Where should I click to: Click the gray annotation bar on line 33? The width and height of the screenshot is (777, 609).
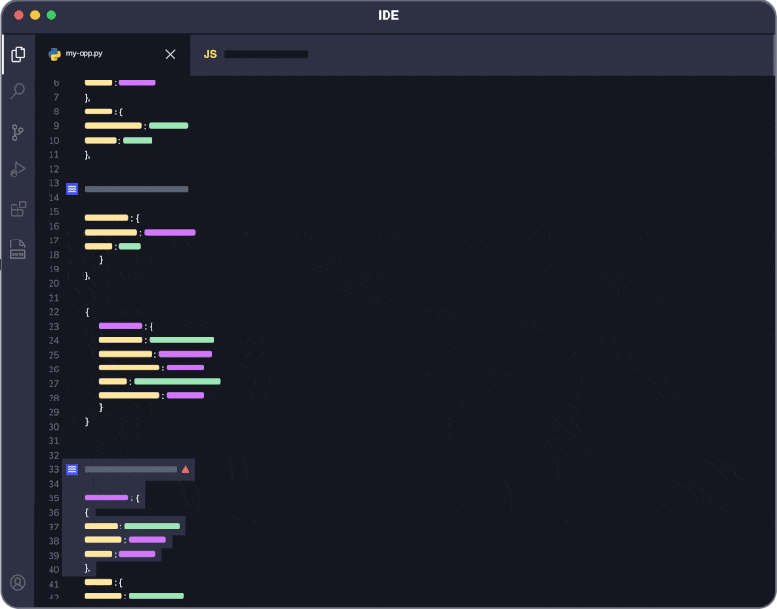tap(131, 469)
